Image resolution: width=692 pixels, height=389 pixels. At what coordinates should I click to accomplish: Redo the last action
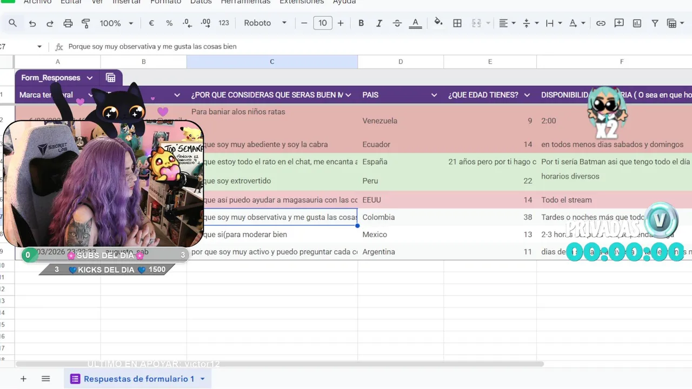click(x=50, y=23)
